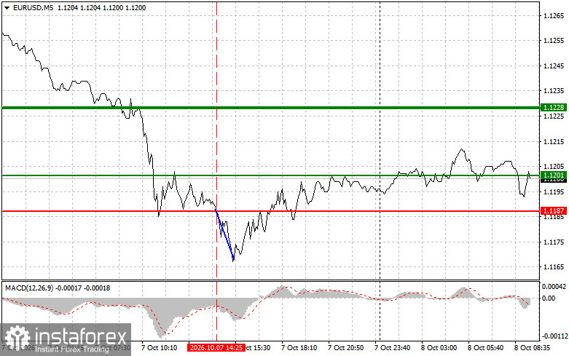Image resolution: width=569 pixels, height=356 pixels.
Task: Click the 1.1215 price scale value
Action: coord(554,141)
